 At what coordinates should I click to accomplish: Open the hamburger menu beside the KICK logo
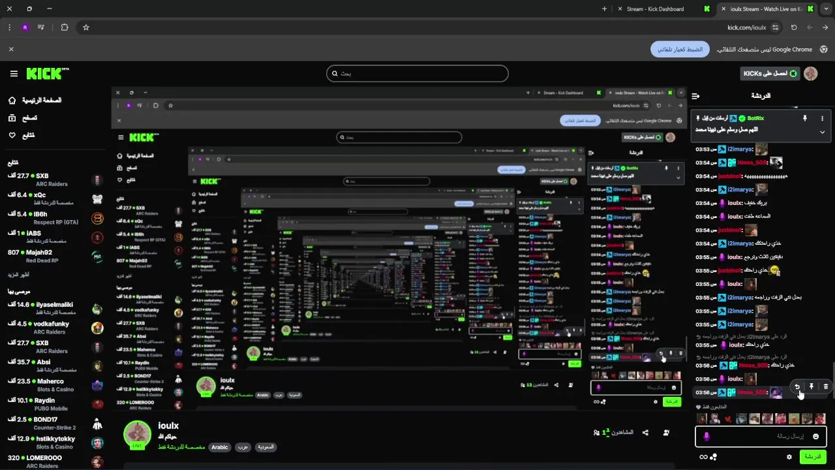pyautogui.click(x=13, y=74)
